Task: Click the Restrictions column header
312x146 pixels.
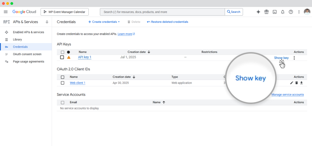Action: (x=209, y=52)
